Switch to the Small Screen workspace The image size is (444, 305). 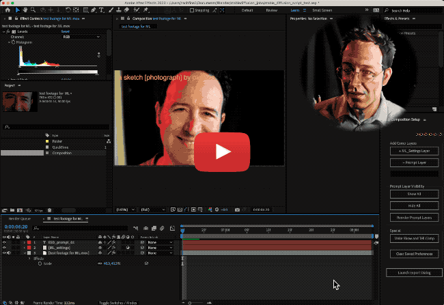tap(322, 10)
